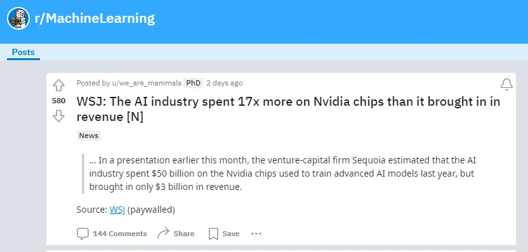Click the Save text button
The width and height of the screenshot is (528, 252).
coord(231,234)
